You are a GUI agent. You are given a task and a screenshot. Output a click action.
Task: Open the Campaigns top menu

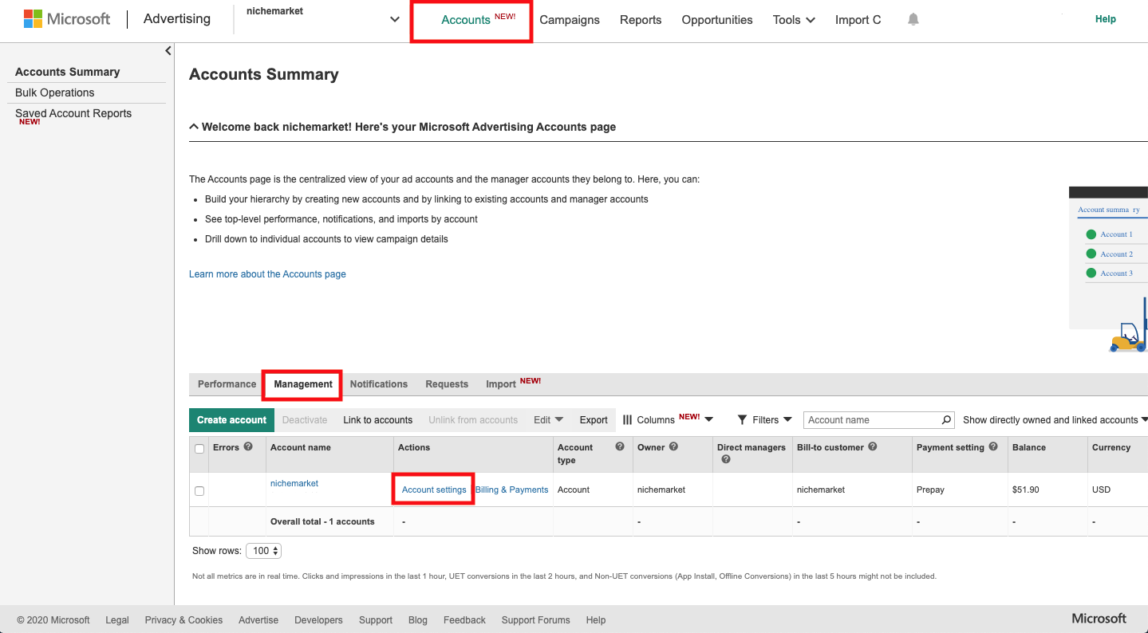pyautogui.click(x=570, y=20)
